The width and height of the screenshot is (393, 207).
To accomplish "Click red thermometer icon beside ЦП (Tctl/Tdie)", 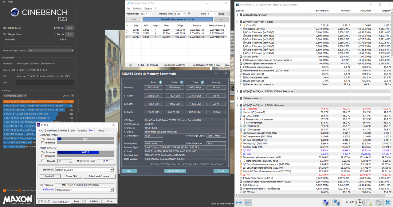I will (x=241, y=109).
